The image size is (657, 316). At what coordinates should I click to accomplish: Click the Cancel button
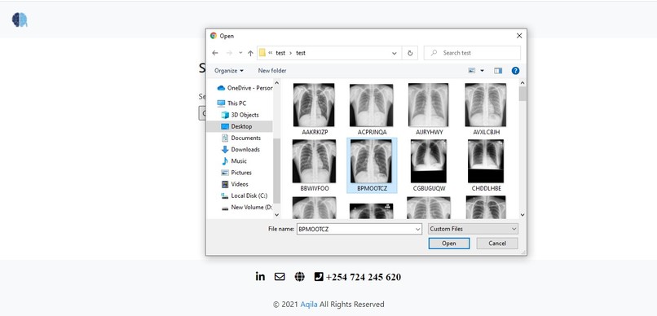497,244
